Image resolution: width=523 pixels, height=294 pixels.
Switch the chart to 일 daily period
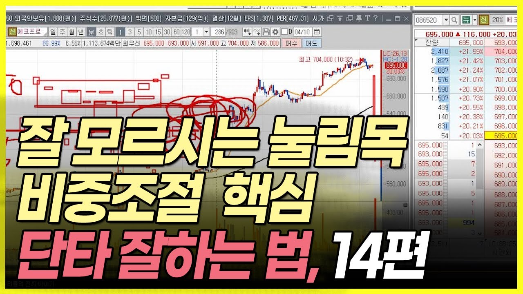click(x=53, y=32)
